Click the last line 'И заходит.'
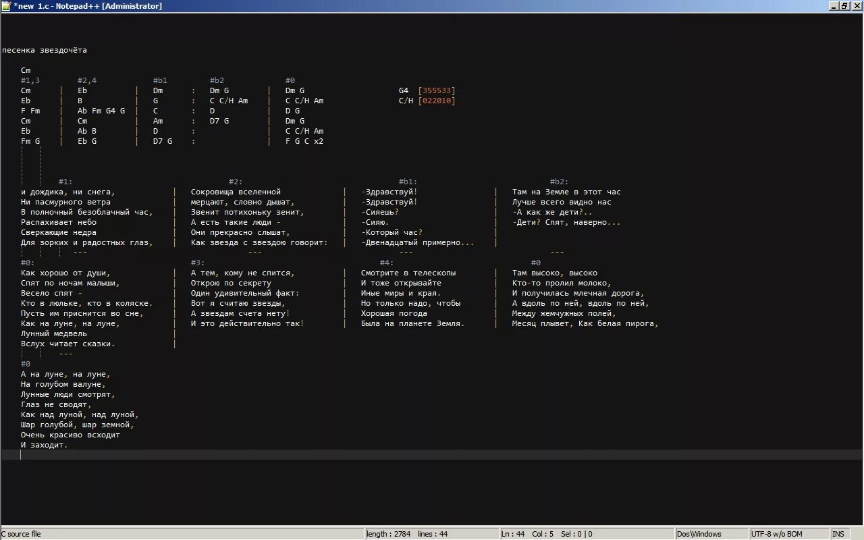The width and height of the screenshot is (864, 540). [45, 445]
